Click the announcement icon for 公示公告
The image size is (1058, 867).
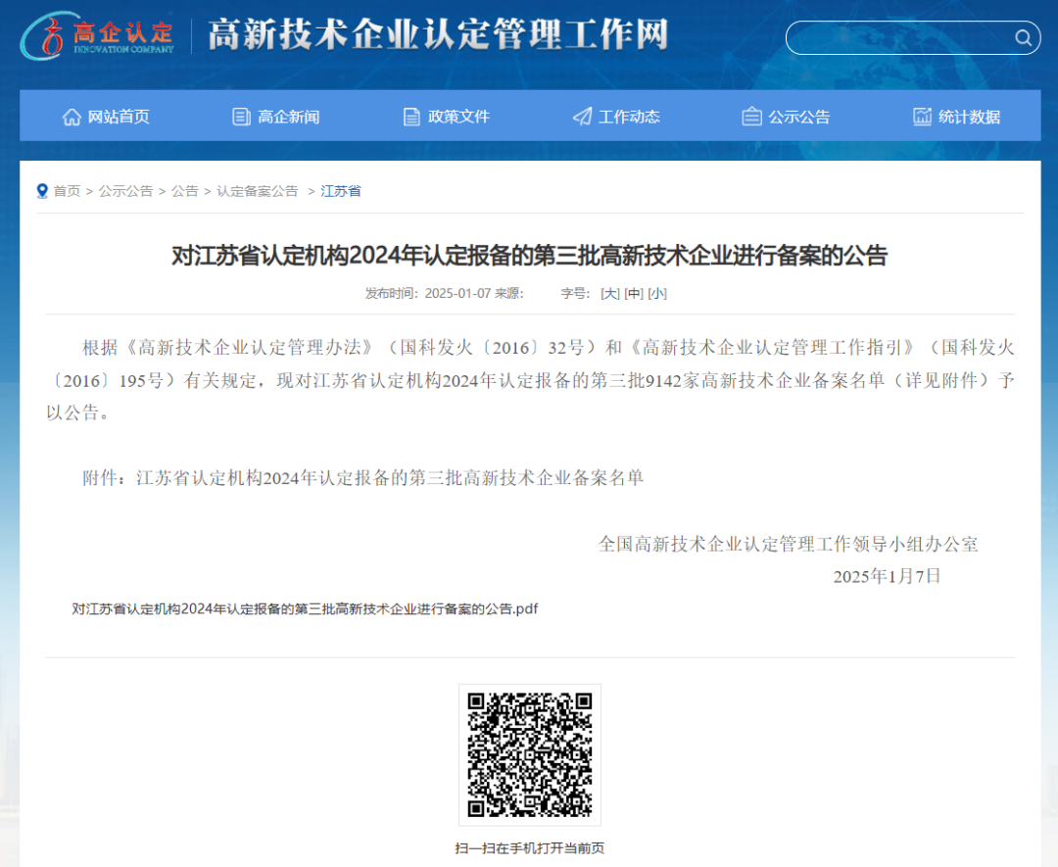[x=751, y=116]
